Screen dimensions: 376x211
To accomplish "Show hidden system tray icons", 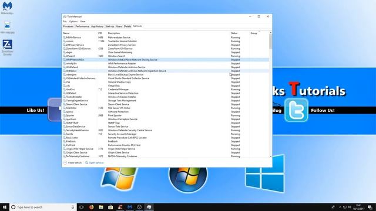I will (340, 207).
